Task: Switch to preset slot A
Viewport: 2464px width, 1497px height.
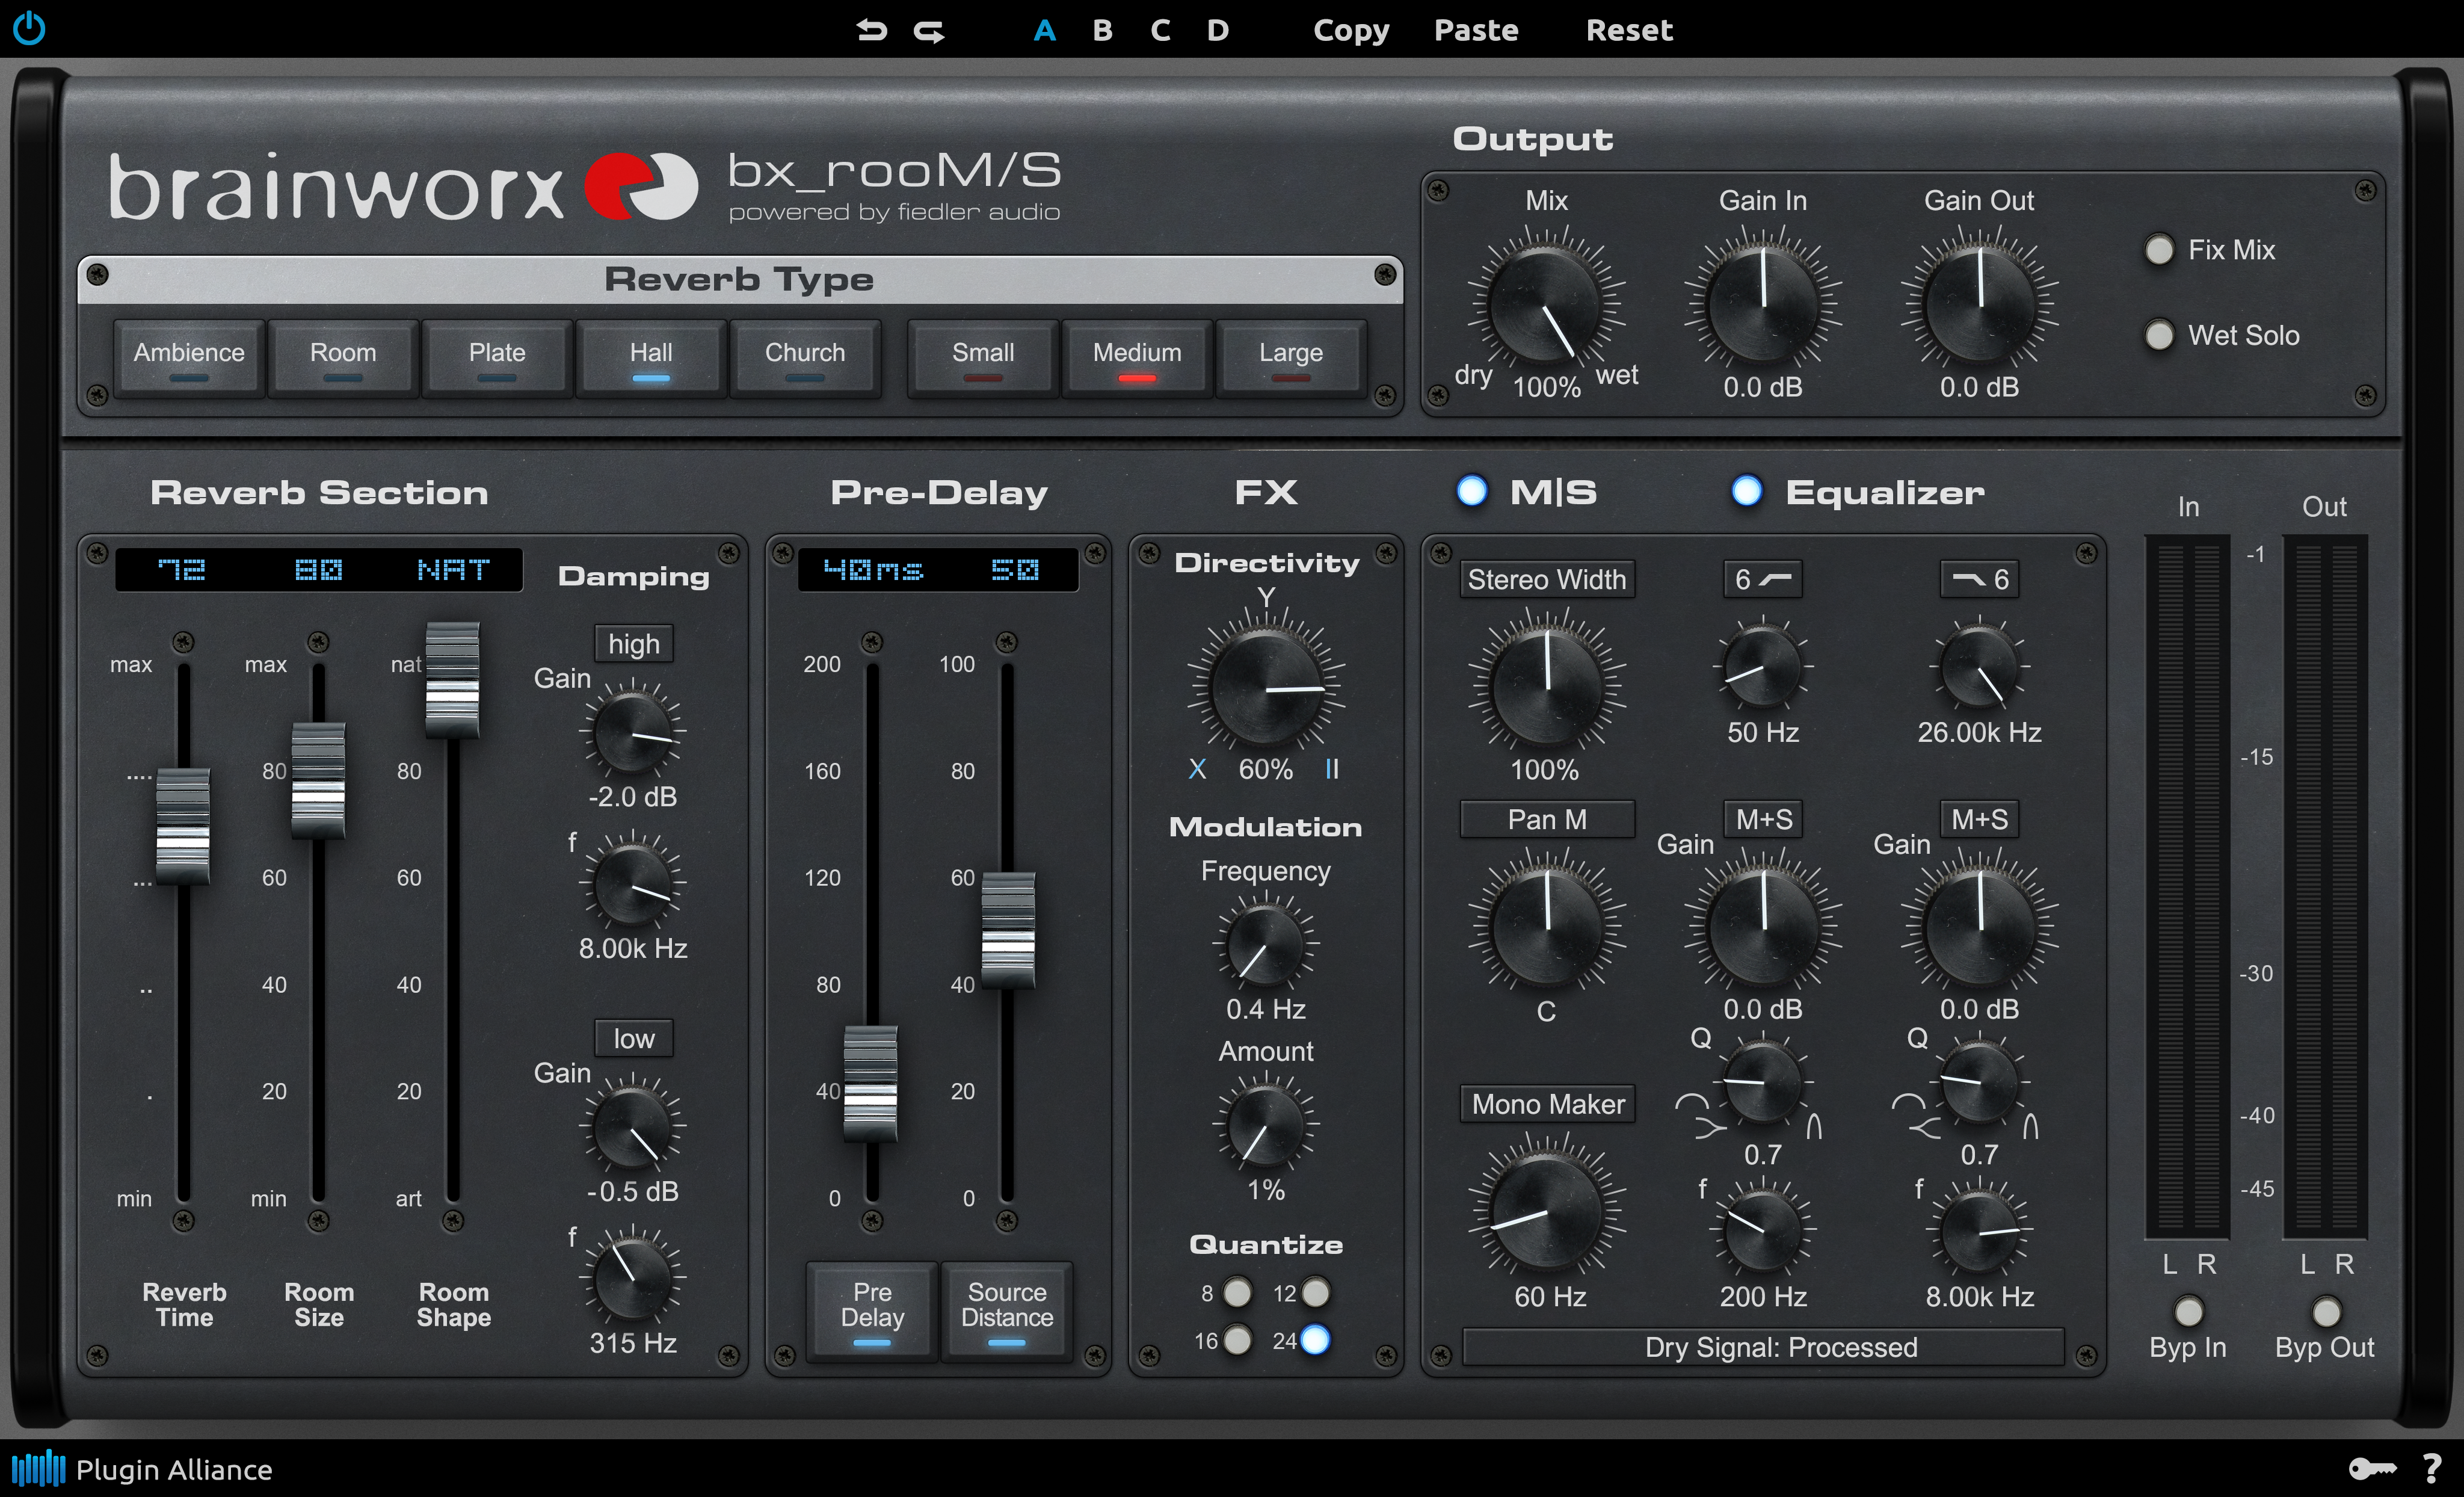Action: point(1045,31)
